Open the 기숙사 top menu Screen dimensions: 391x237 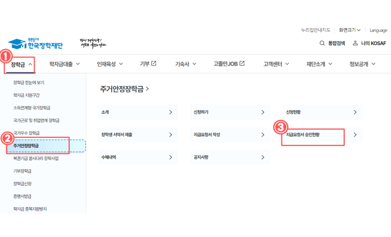tap(186, 64)
